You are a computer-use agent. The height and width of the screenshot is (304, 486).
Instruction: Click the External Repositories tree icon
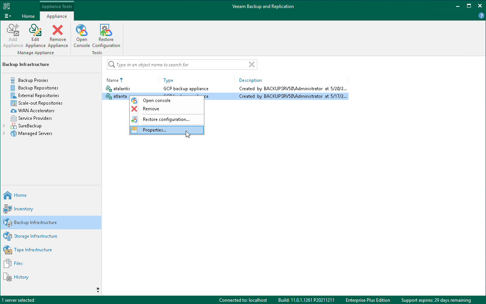tap(14, 96)
